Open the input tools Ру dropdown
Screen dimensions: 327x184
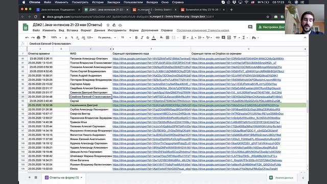click(255, 37)
